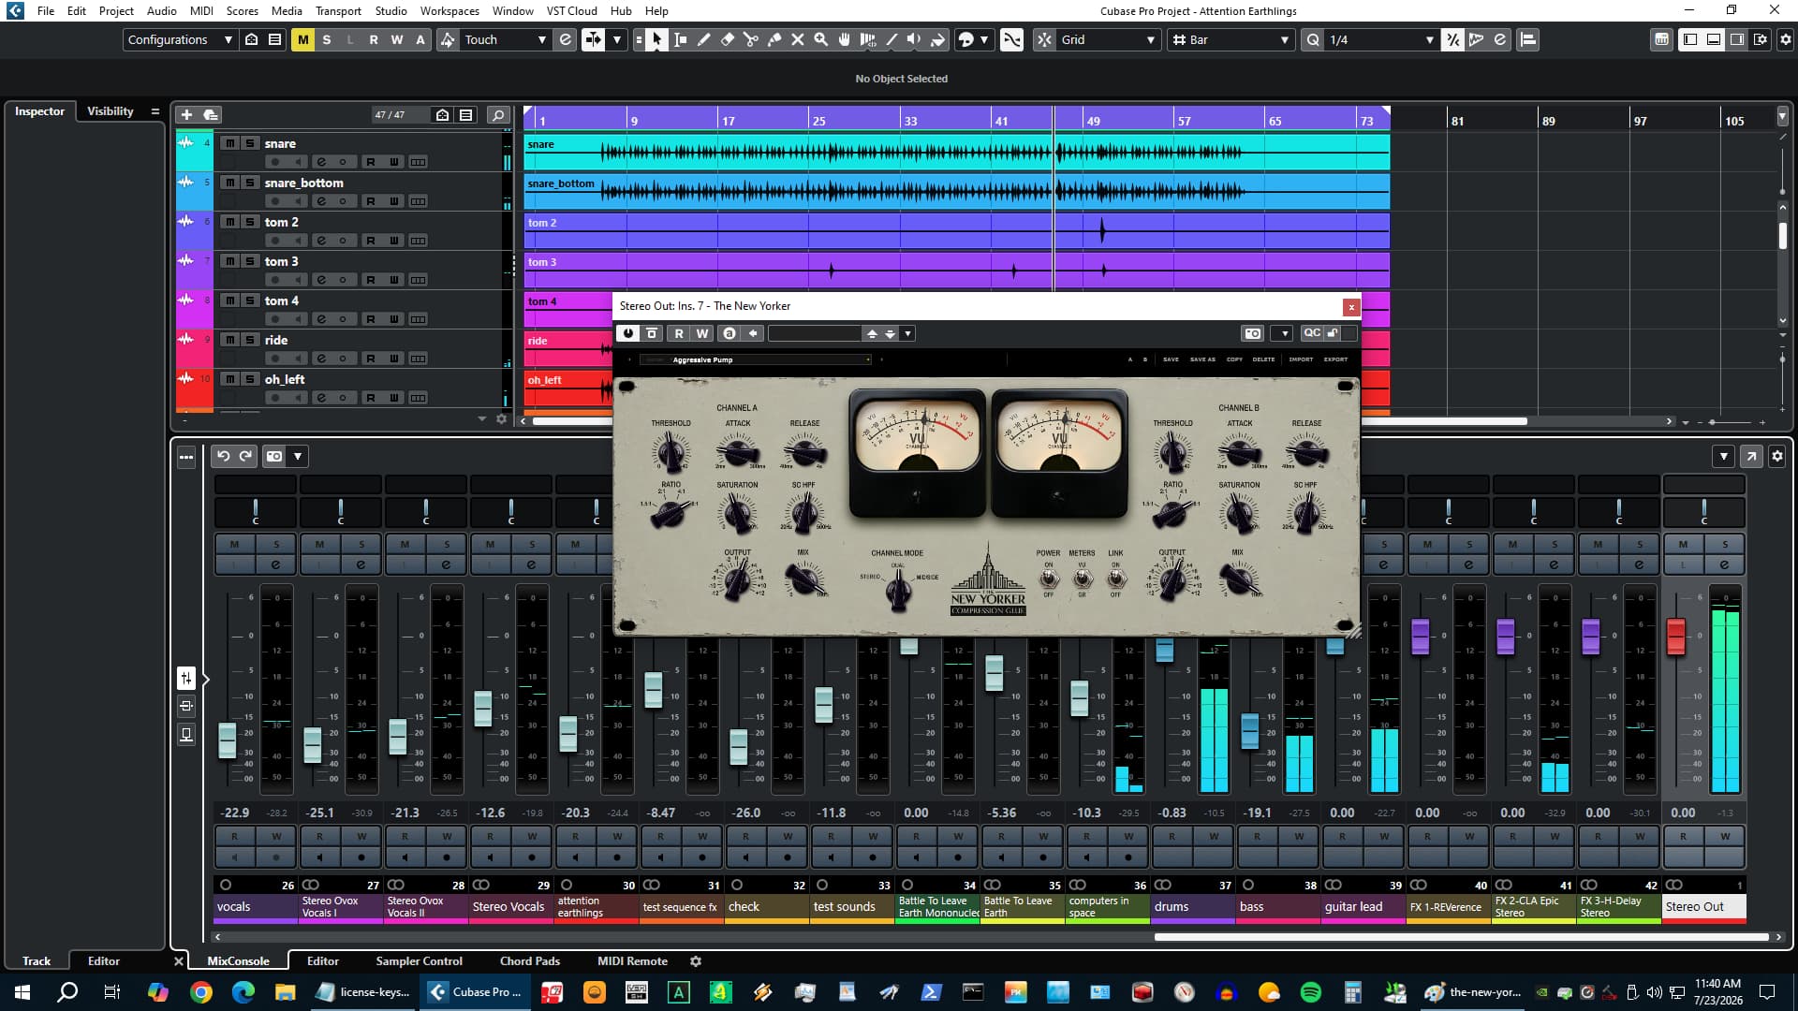Enable plugin Read automation R button
Viewport: 1798px width, 1011px height.
(x=679, y=333)
